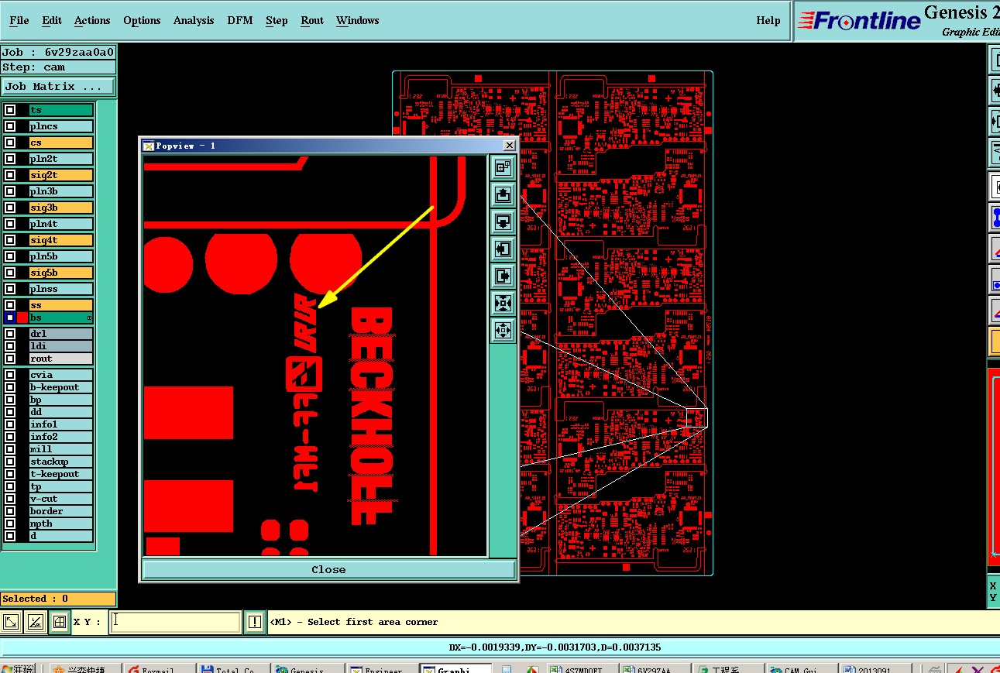
Task: Pan the Popview down with the down-arrow icon
Action: pos(503,222)
